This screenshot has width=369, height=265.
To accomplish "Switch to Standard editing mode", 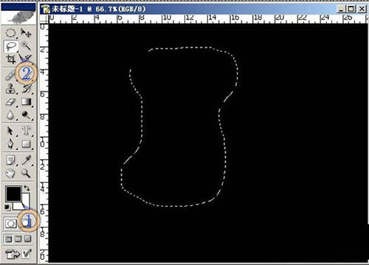I will [x=10, y=223].
